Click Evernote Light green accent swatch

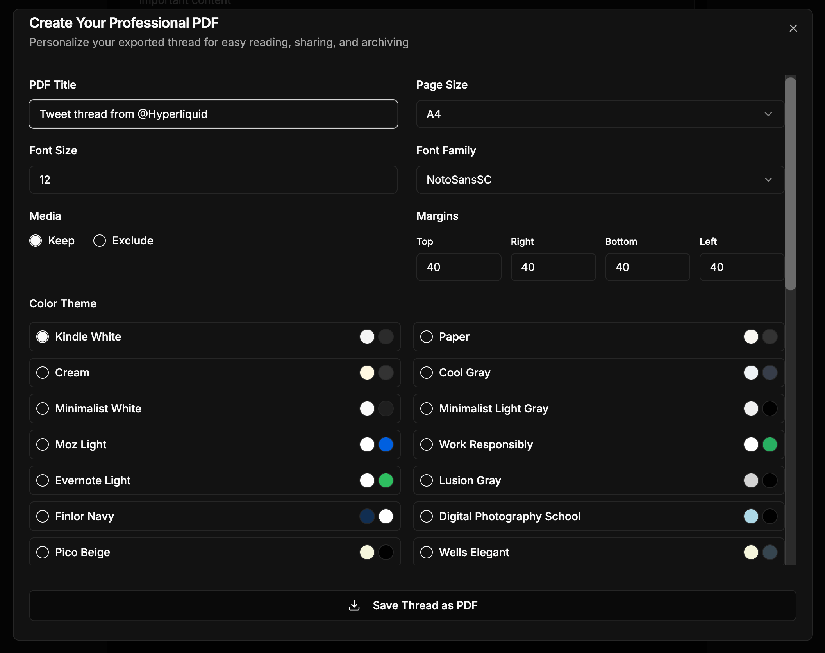pos(386,480)
